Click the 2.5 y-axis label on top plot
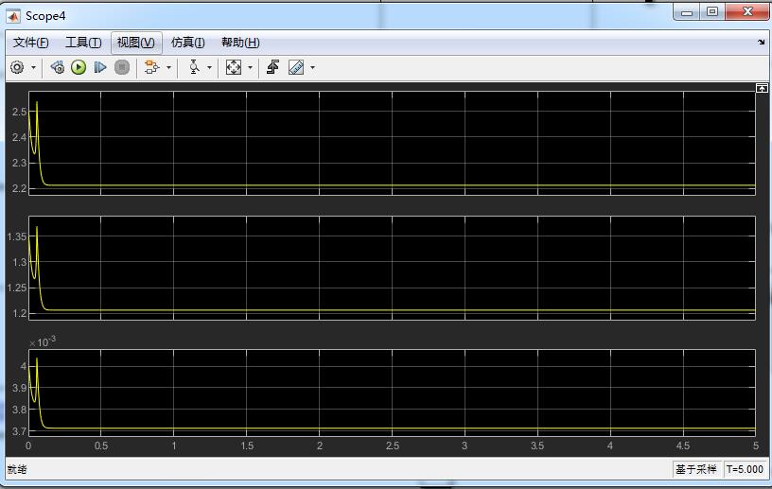772x489 pixels. tap(19, 112)
